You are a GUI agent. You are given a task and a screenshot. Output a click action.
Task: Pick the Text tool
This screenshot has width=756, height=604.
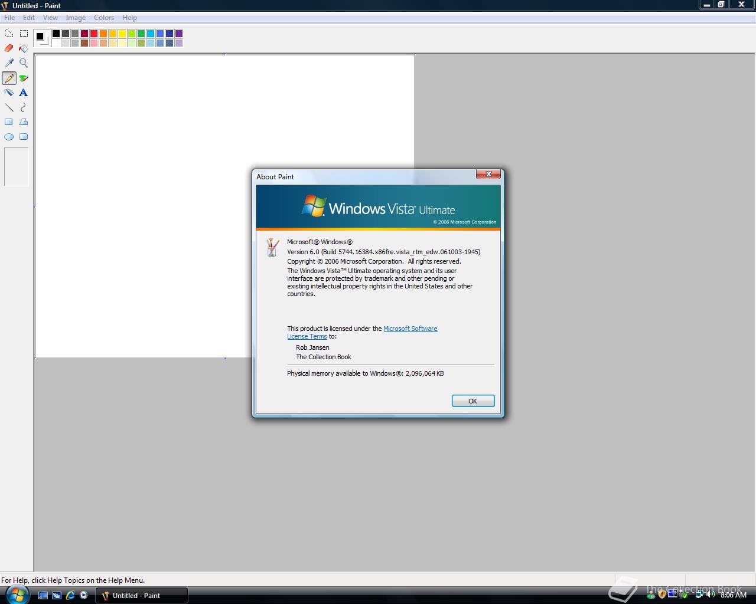(24, 93)
